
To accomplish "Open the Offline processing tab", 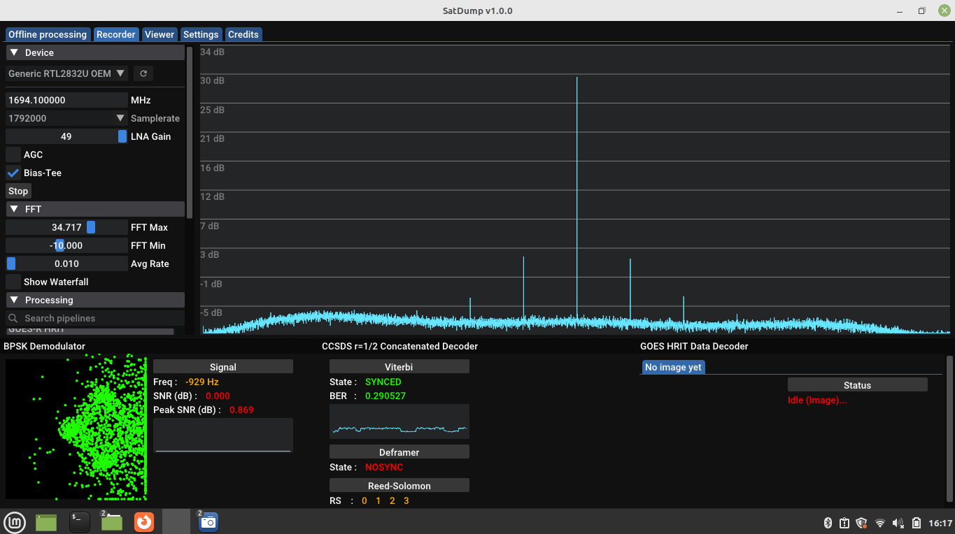I will tap(47, 34).
